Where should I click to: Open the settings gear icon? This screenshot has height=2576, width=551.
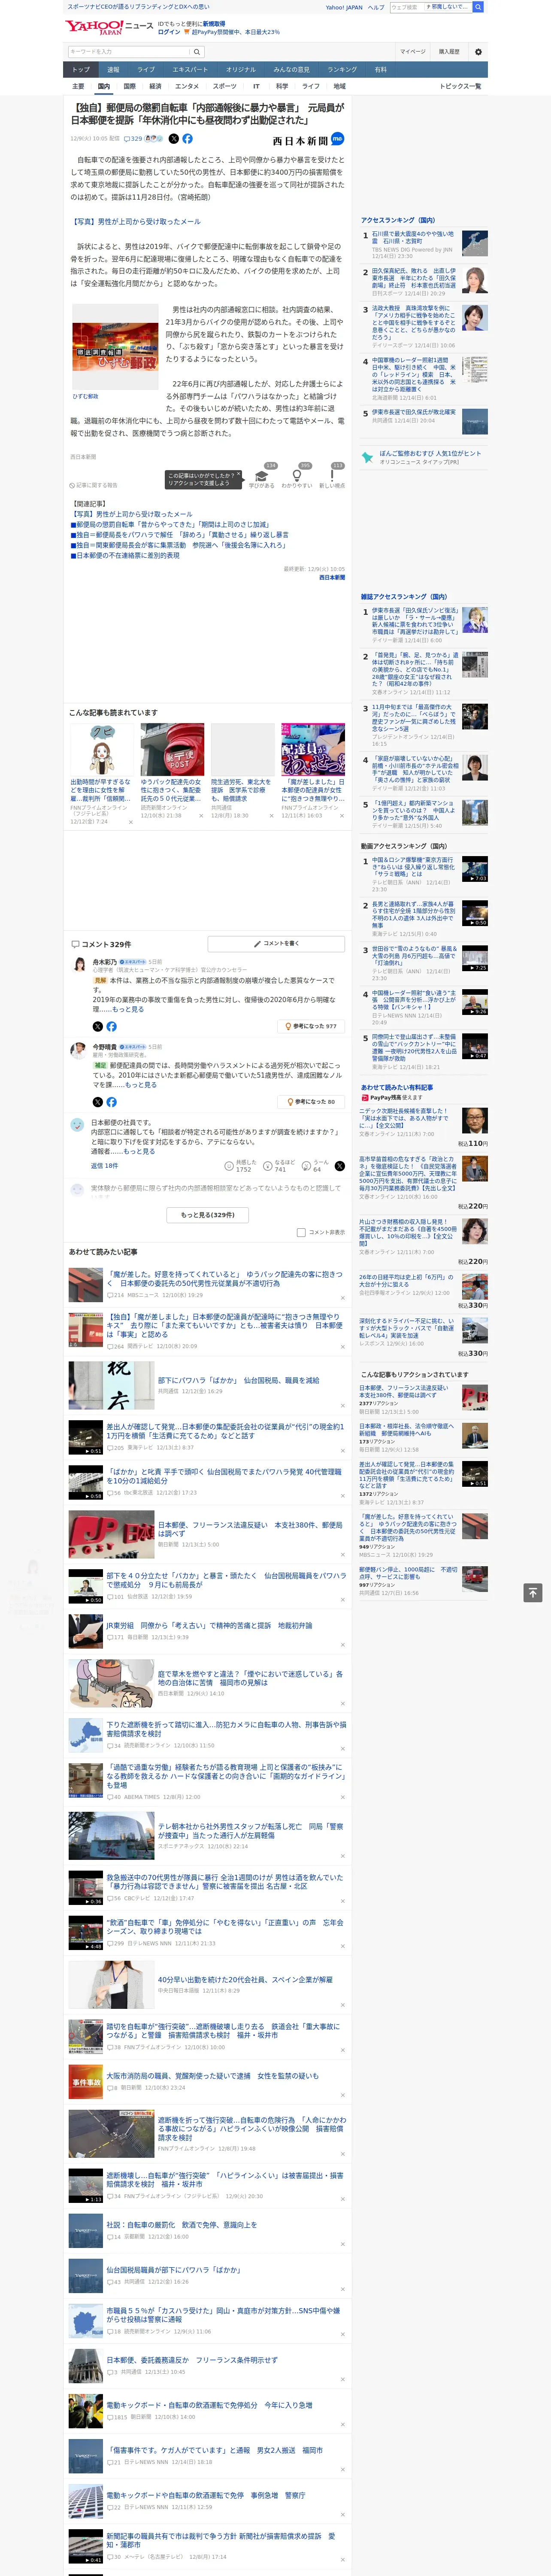(x=478, y=51)
